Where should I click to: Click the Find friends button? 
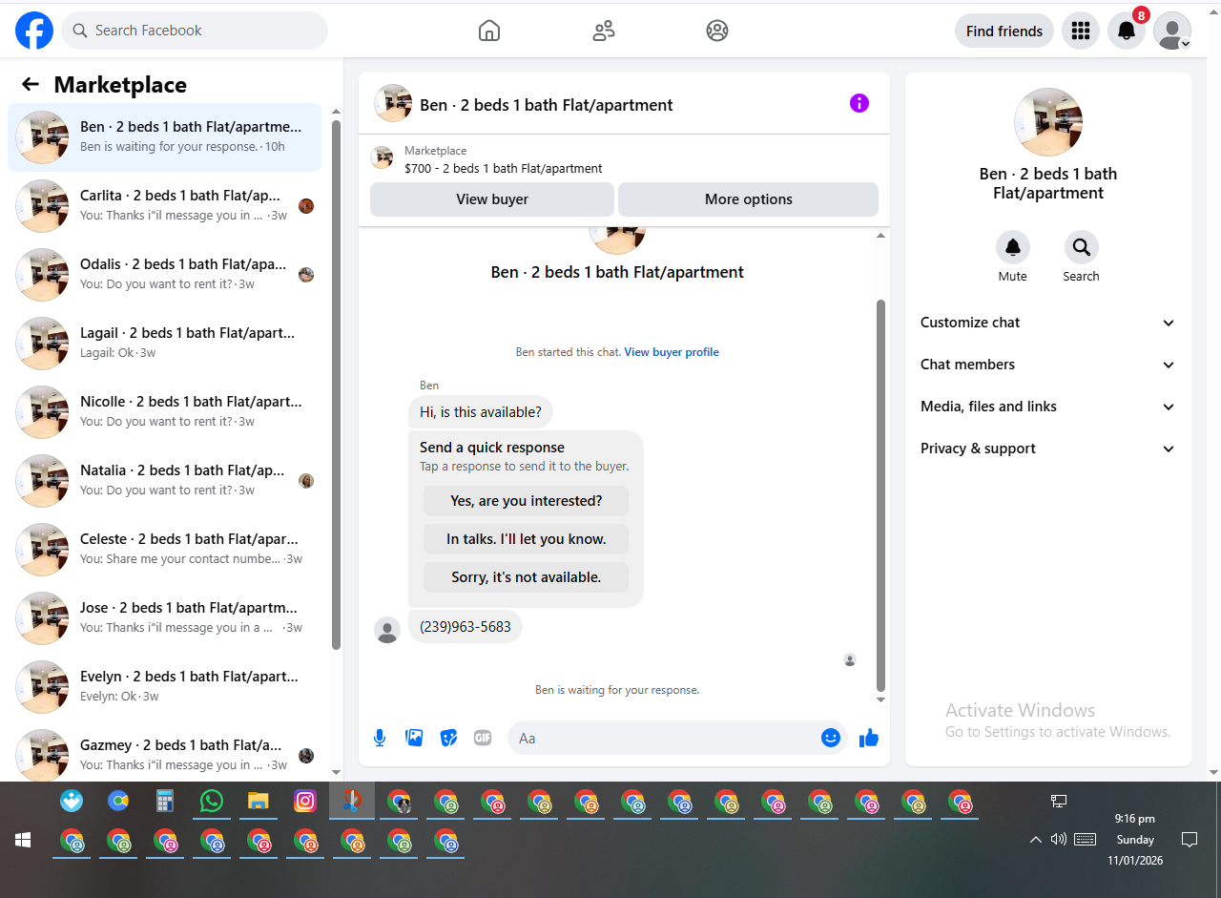1004,31
